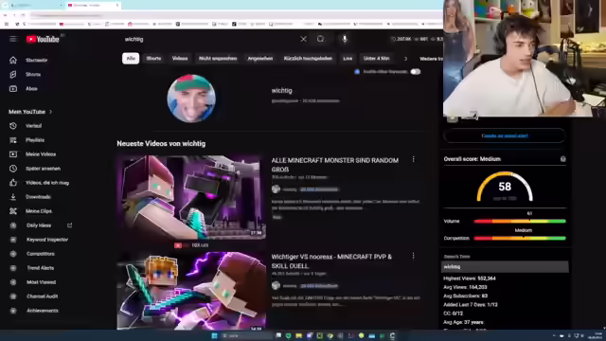Open the yellow folder icon in the taskbar
This screenshot has height=341, width=606.
point(298,335)
